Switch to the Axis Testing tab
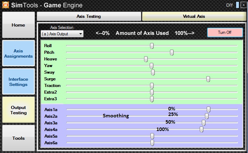Viewport: 248px width, 153px height. 89,16
